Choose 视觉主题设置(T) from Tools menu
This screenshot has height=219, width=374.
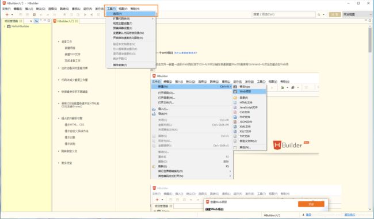[x=131, y=24]
